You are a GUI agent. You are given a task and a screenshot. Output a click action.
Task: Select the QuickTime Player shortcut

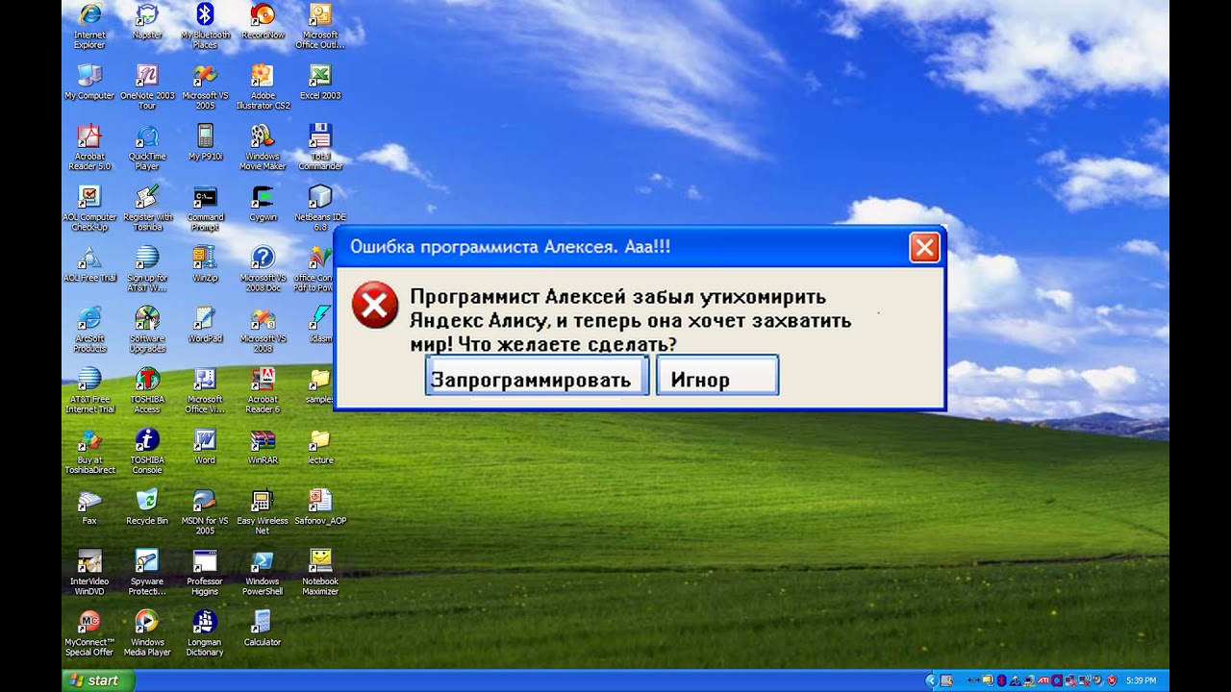pyautogui.click(x=147, y=147)
